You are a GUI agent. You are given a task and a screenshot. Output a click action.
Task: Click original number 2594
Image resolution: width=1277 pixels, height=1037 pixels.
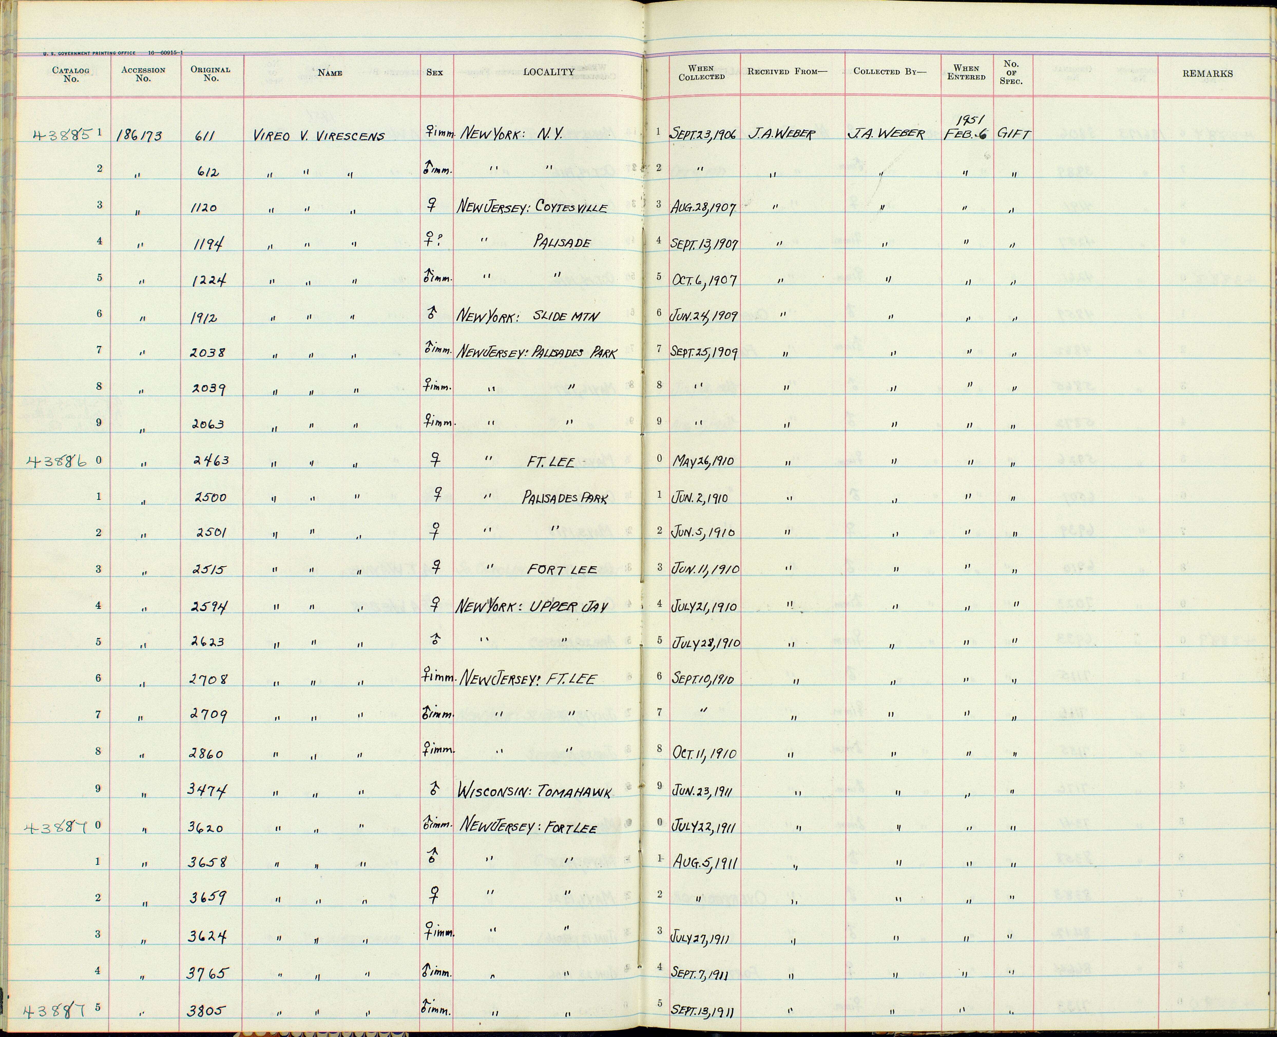(x=209, y=606)
